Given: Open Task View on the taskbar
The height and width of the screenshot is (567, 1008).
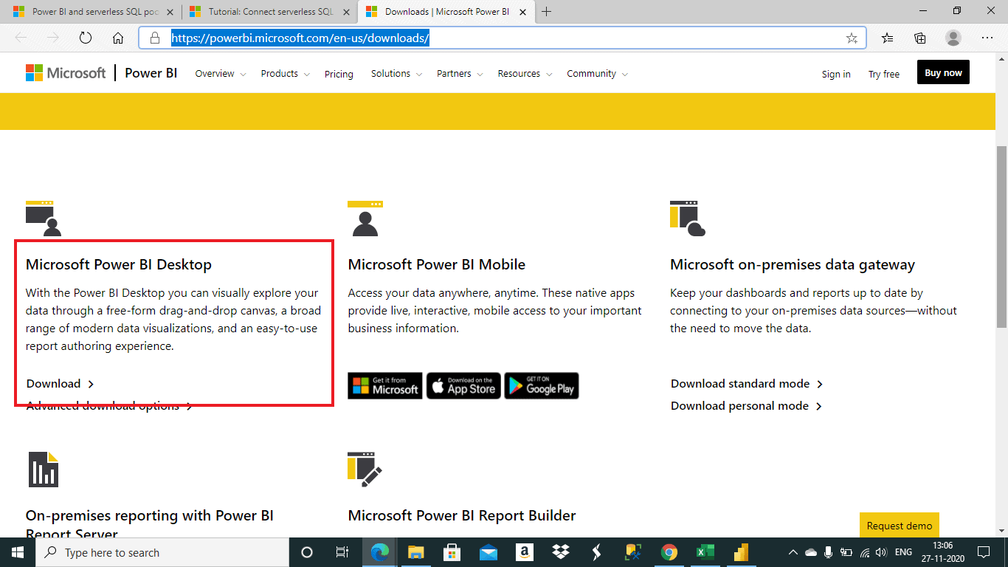Looking at the screenshot, I should [342, 552].
